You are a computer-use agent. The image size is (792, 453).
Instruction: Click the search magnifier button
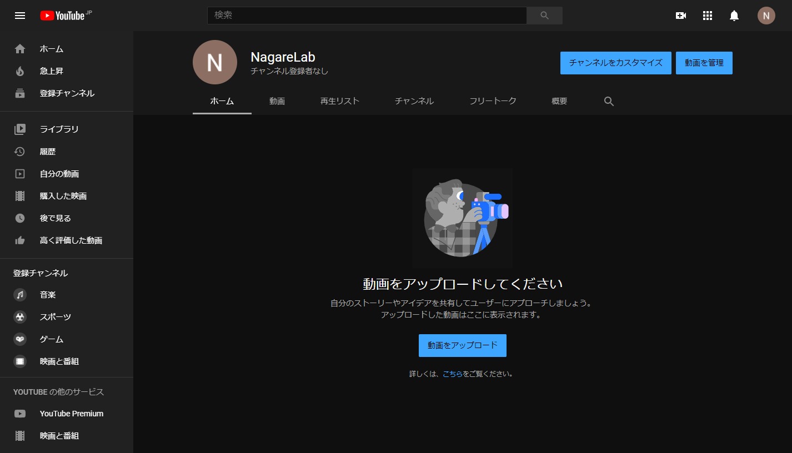(x=544, y=16)
